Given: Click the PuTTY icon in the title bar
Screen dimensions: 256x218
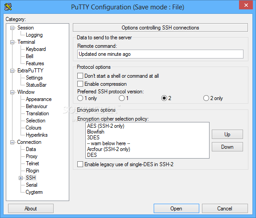Looking at the screenshot, I should [x=8, y=7].
